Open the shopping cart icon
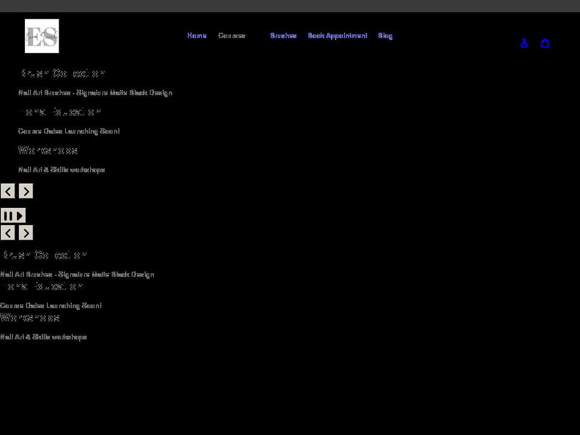Image resolution: width=580 pixels, height=435 pixels. click(x=546, y=43)
